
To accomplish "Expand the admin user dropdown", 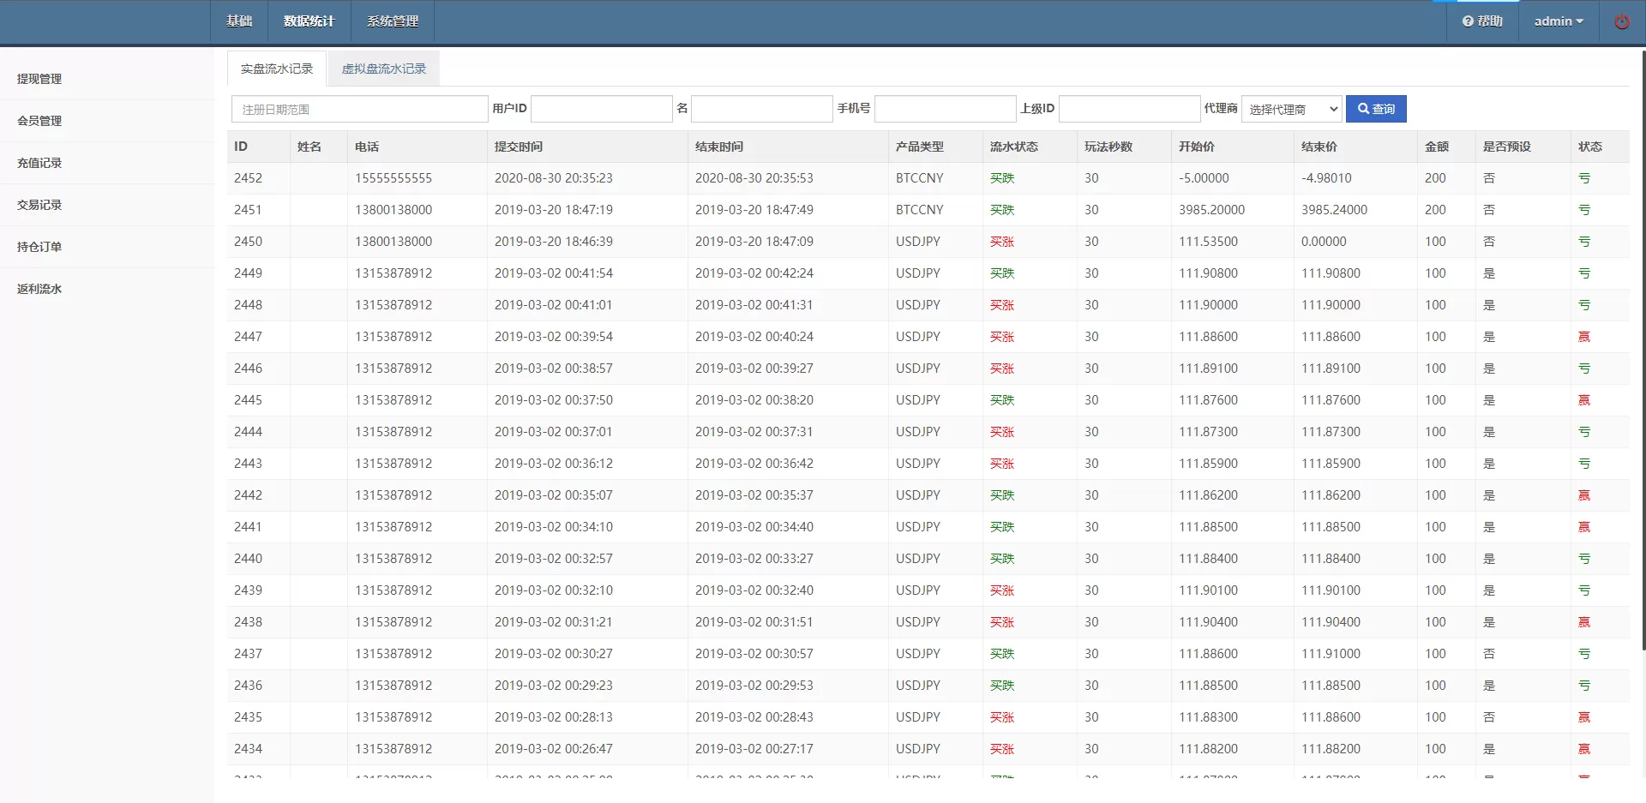I will tap(1558, 21).
